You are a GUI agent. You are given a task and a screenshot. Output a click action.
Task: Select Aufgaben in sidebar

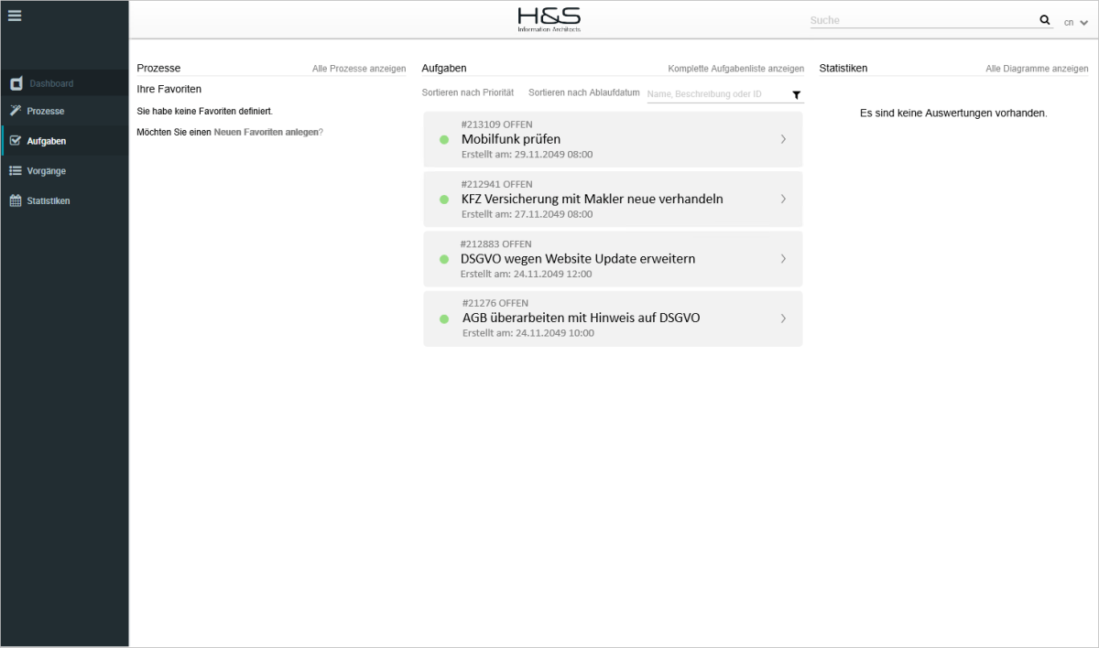coord(64,141)
